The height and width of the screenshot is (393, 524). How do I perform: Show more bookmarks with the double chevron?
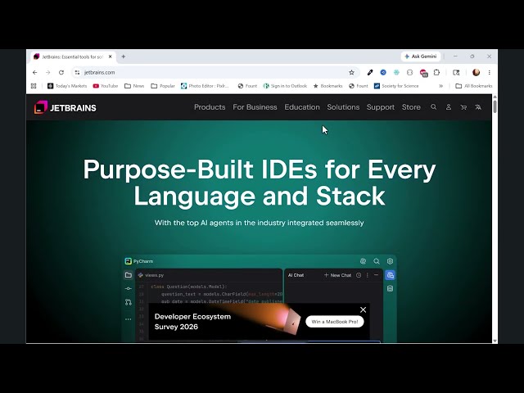tap(440, 86)
